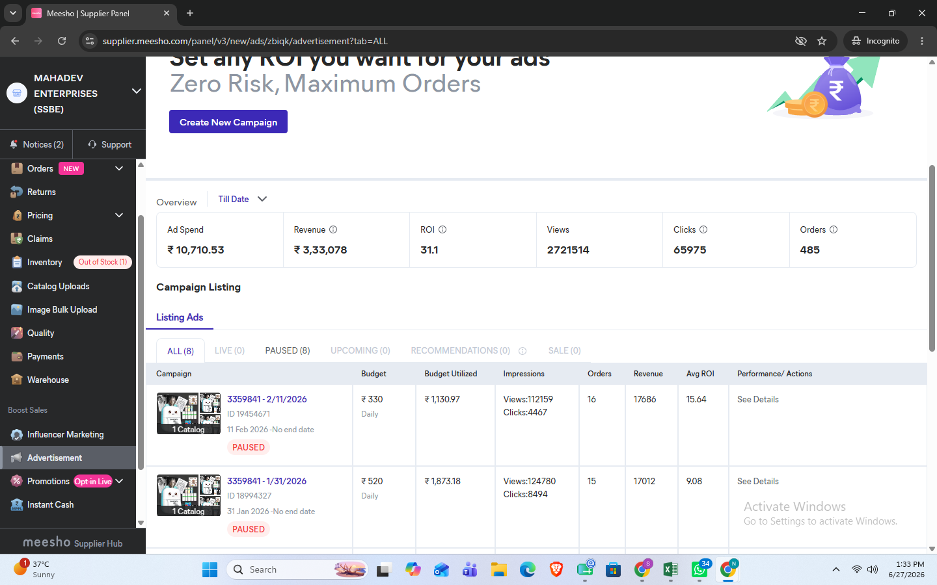Click the Revenue info icon

(x=333, y=229)
